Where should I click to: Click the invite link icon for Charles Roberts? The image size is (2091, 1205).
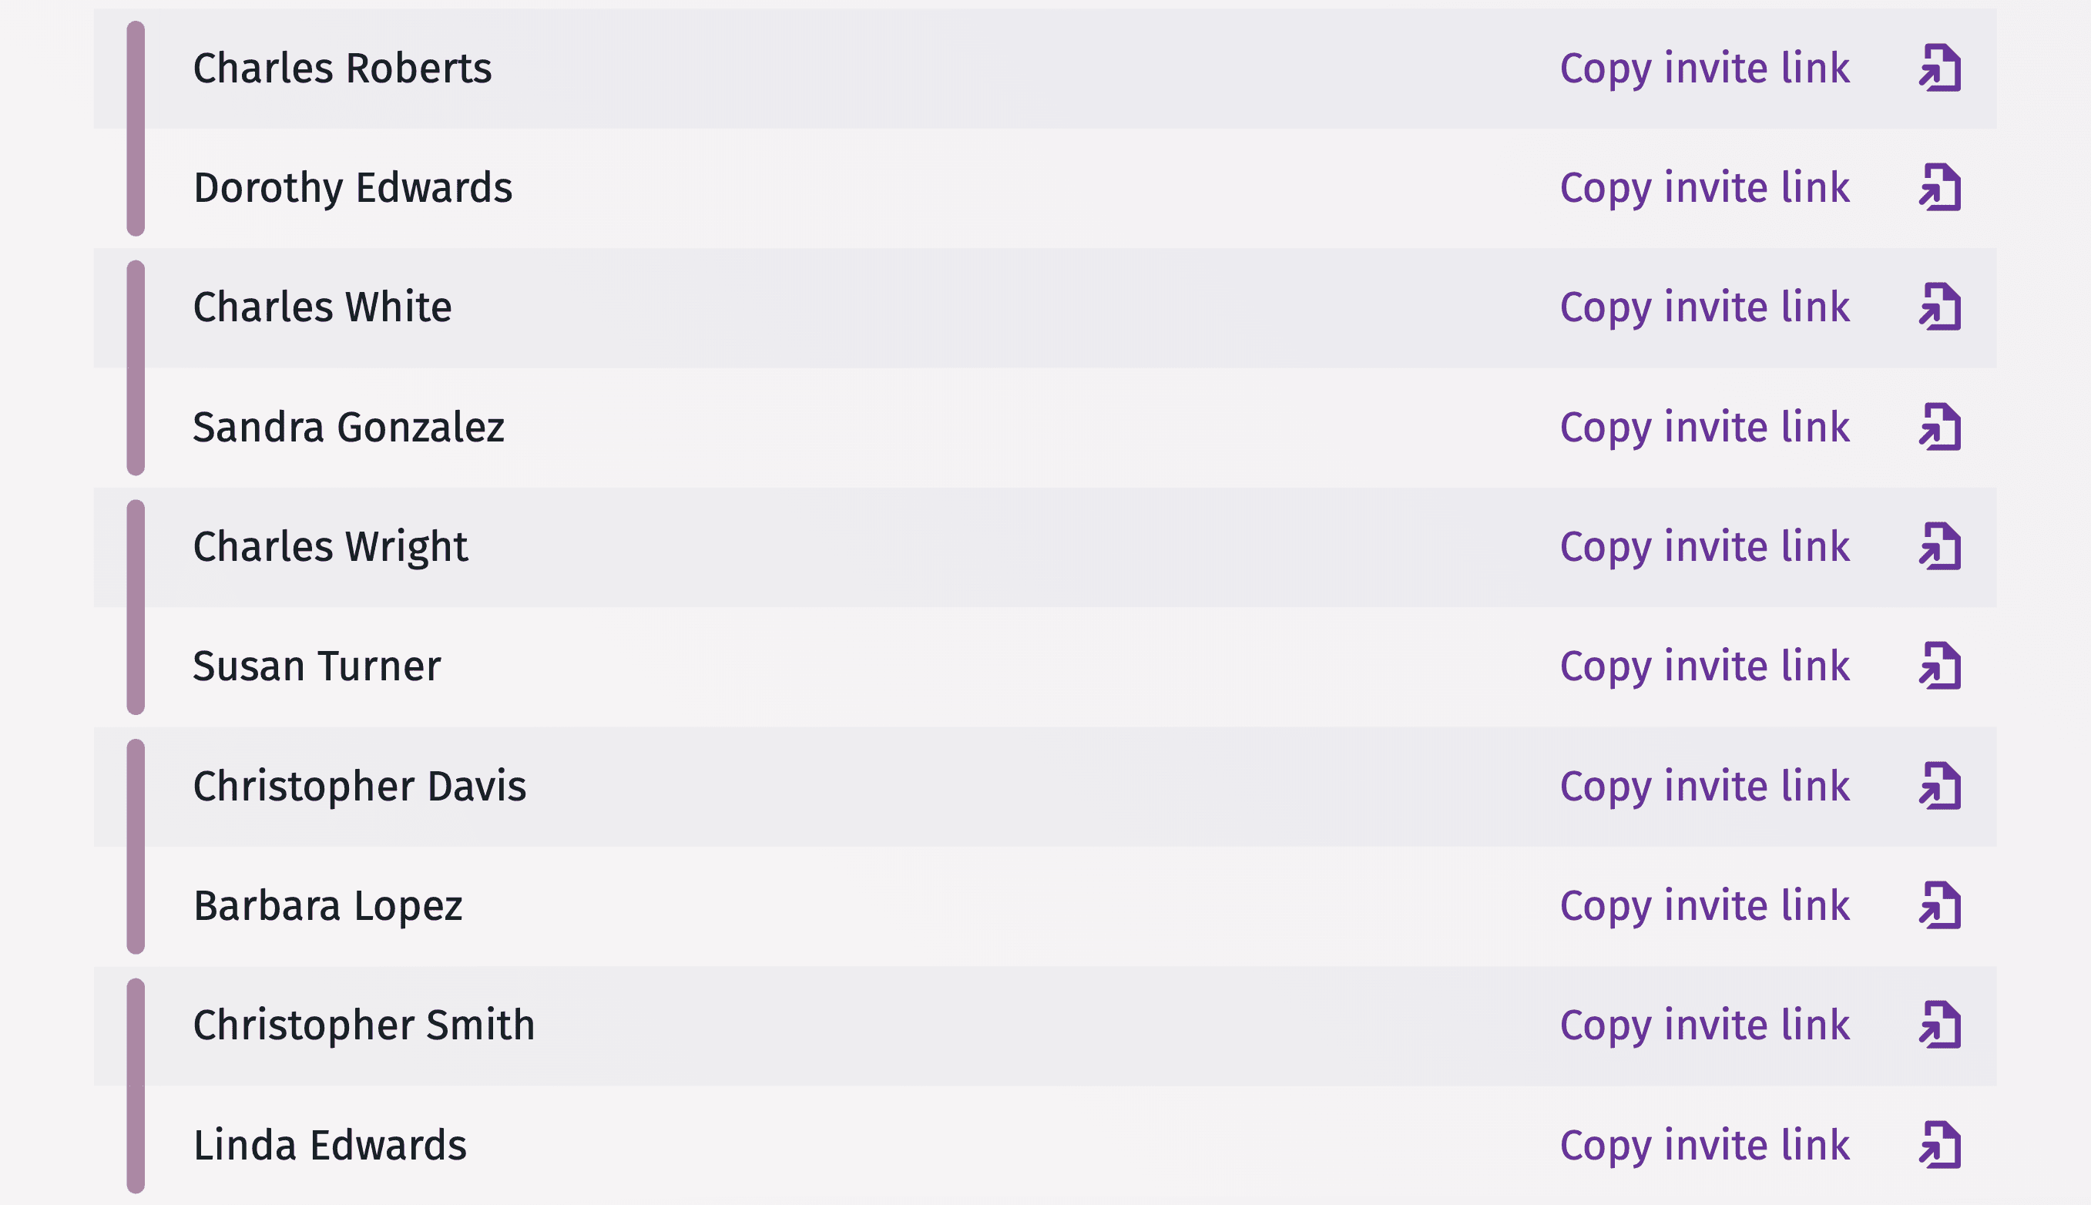point(1942,66)
